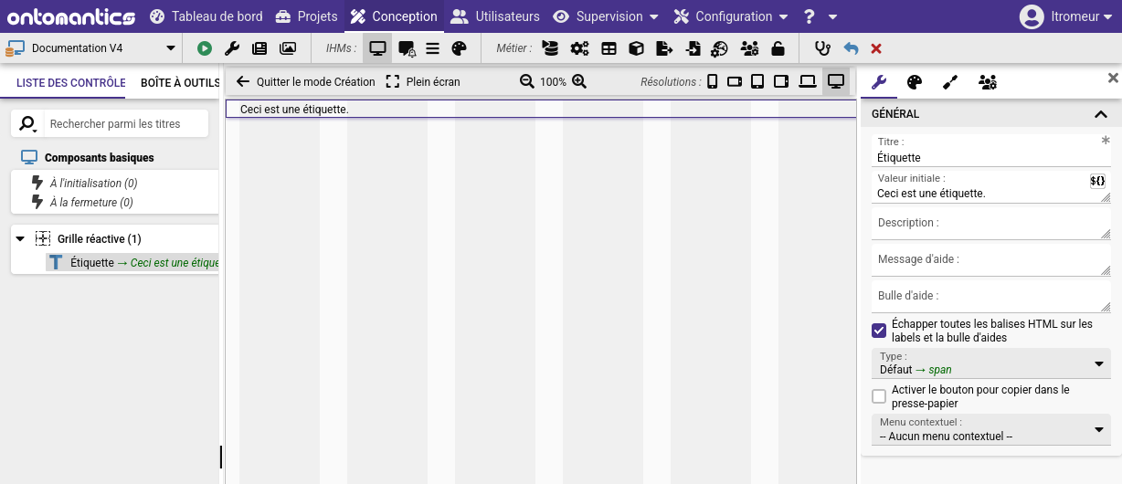Open the users permissions properties tab

987,82
